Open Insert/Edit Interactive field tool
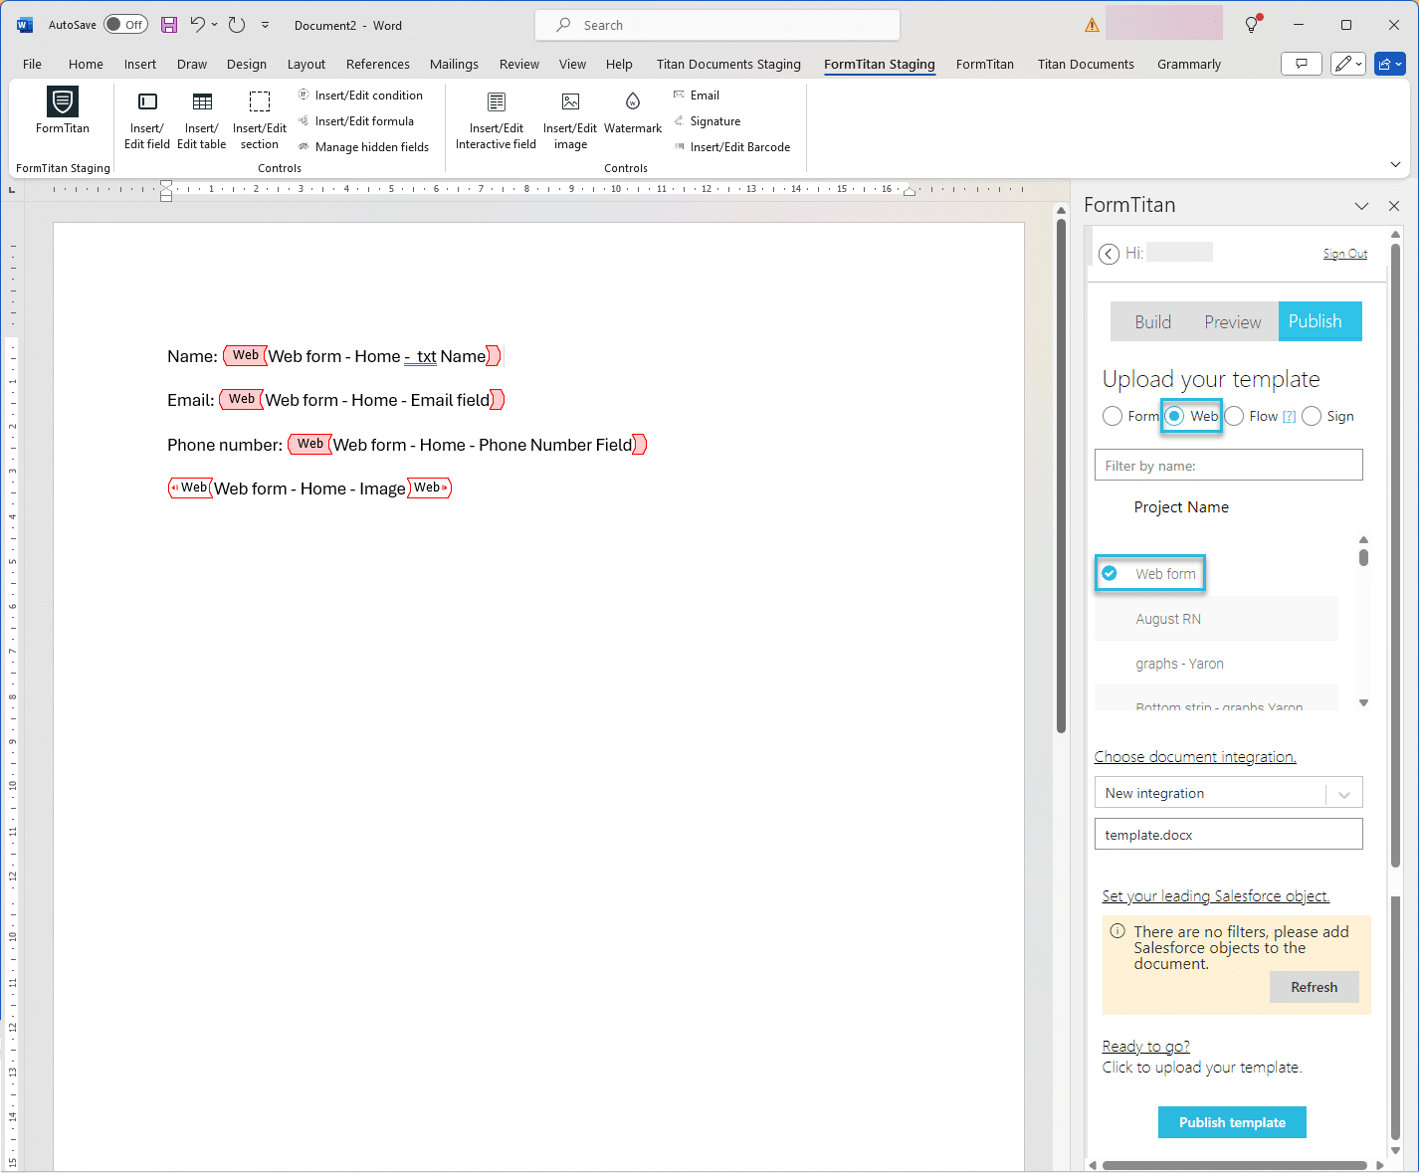This screenshot has width=1419, height=1173. pyautogui.click(x=496, y=120)
